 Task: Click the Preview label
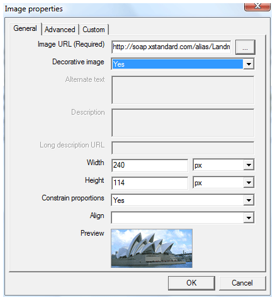pyautogui.click(x=93, y=233)
